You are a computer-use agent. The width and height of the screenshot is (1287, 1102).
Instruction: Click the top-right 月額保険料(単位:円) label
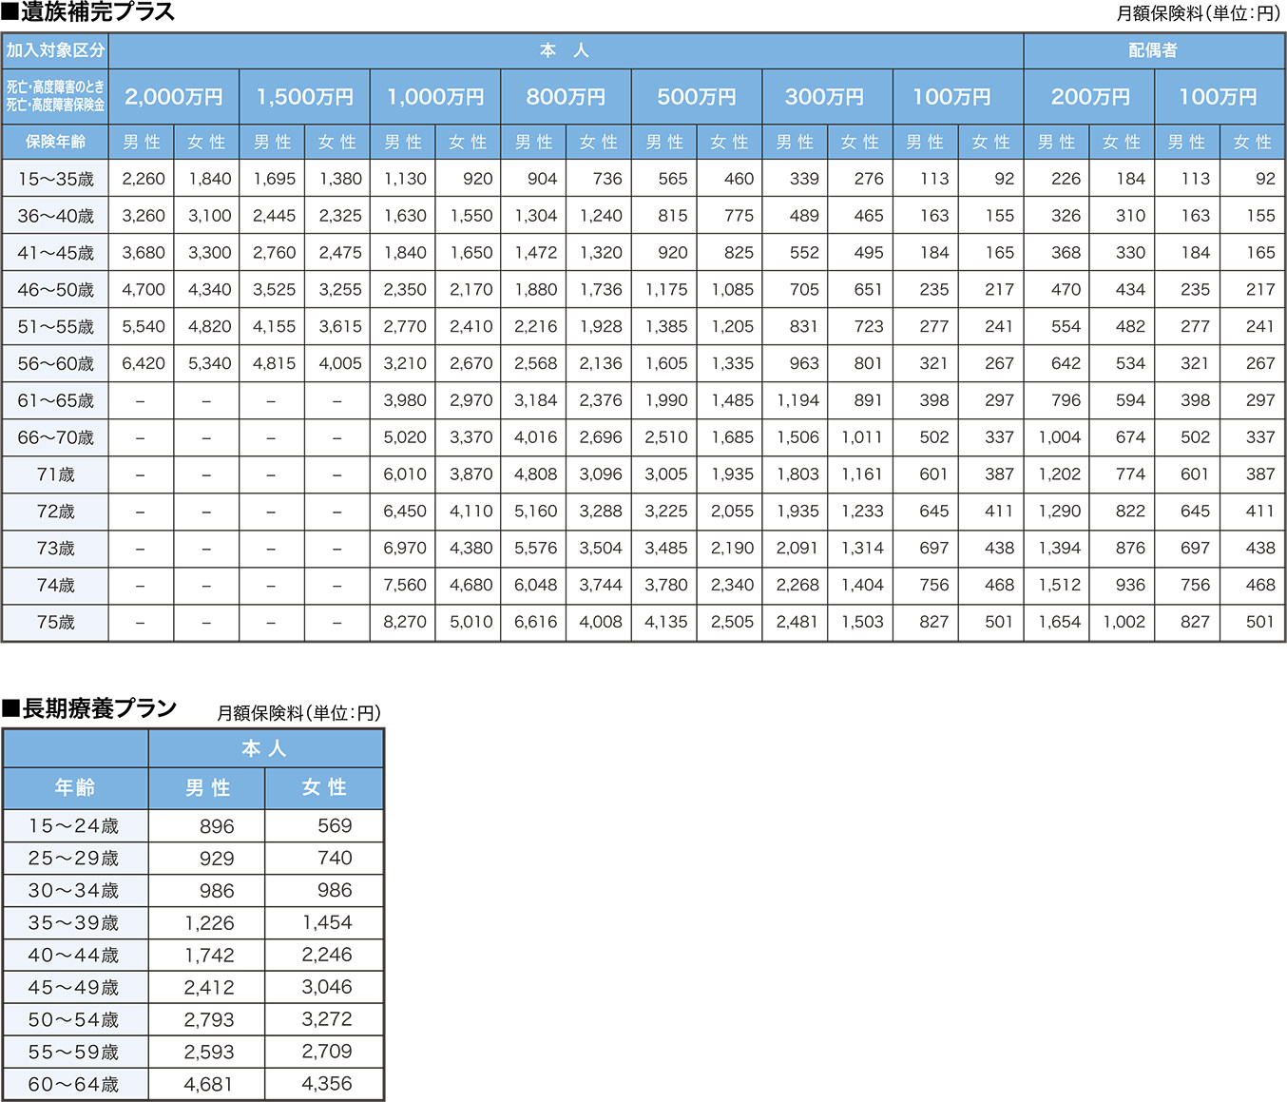click(1198, 14)
